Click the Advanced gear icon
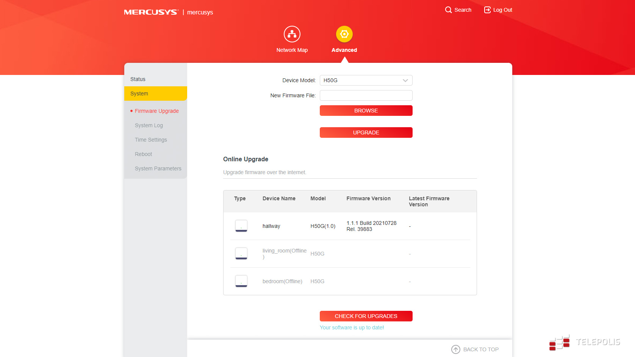 coord(344,34)
